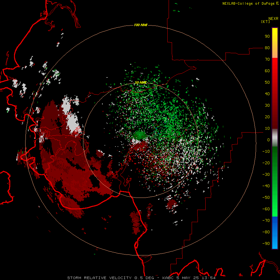Select the positive 30 scale value

(x=267, y=105)
